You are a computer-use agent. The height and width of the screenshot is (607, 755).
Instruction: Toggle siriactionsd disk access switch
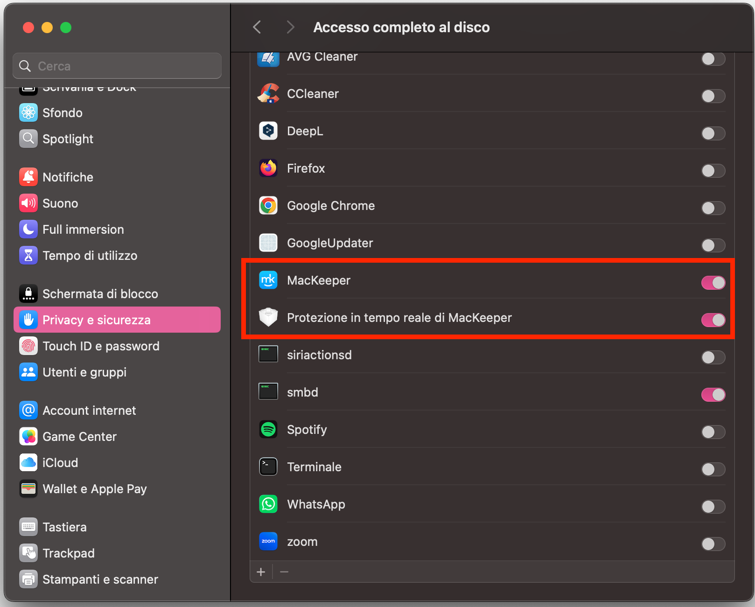pyautogui.click(x=713, y=357)
